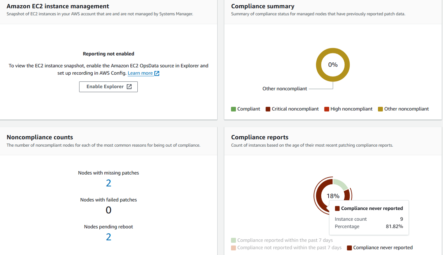
Task: Click the dark red segment left of 18%
Action: click(x=319, y=196)
